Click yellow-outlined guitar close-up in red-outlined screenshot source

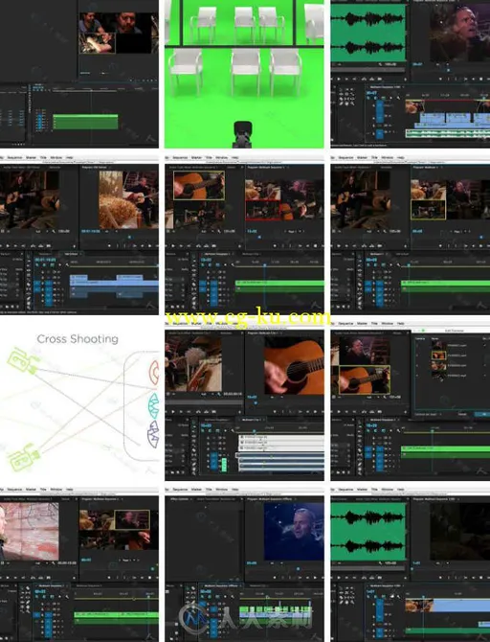click(x=199, y=186)
